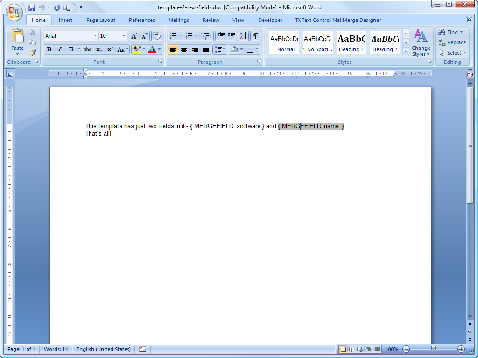Enable Justify paragraph alignment

206,49
